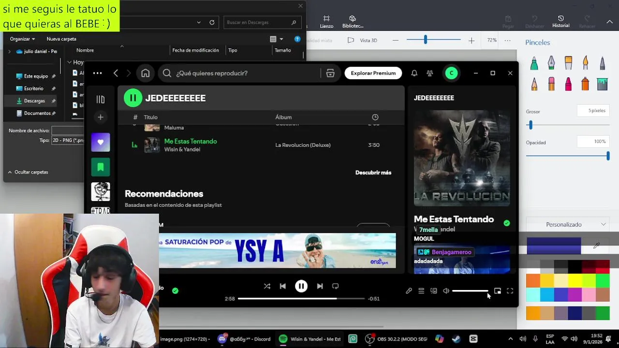The height and width of the screenshot is (348, 619).
Task: Go forward in Spotify navigation
Action: tap(128, 73)
